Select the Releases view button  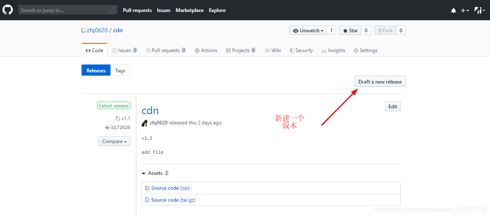tap(96, 70)
